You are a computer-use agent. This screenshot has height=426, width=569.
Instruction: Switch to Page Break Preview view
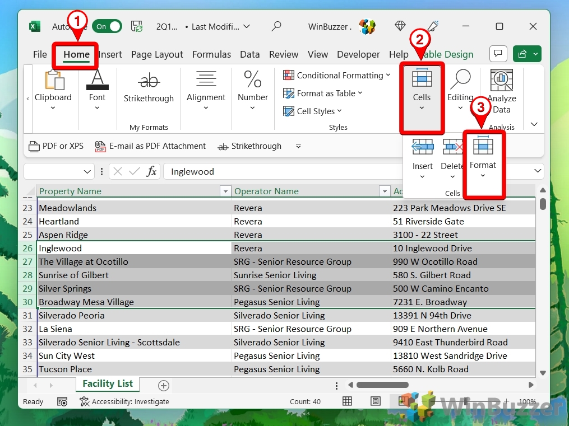[x=402, y=401]
